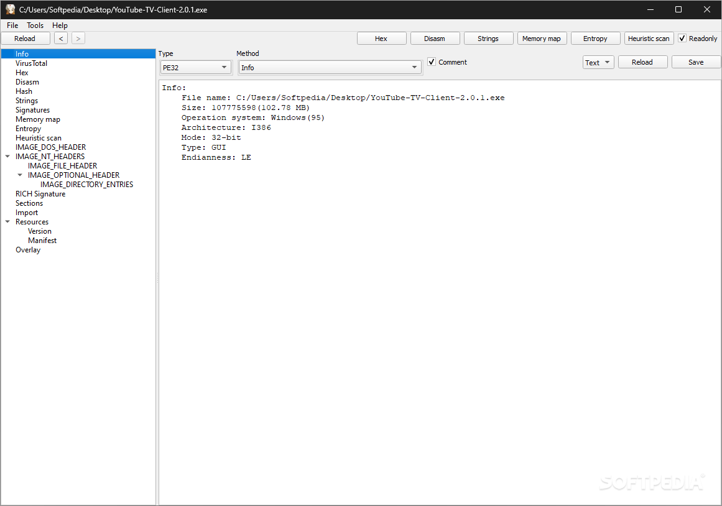Click the Disasm toolbar button

tap(435, 39)
